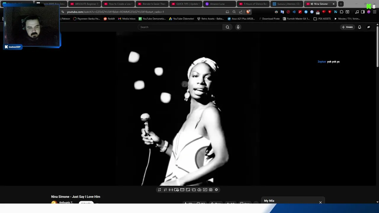Viewport: 379px width, 213px height.
Task: Click the dotted pop-out window icon under the video
Action: 194,190
